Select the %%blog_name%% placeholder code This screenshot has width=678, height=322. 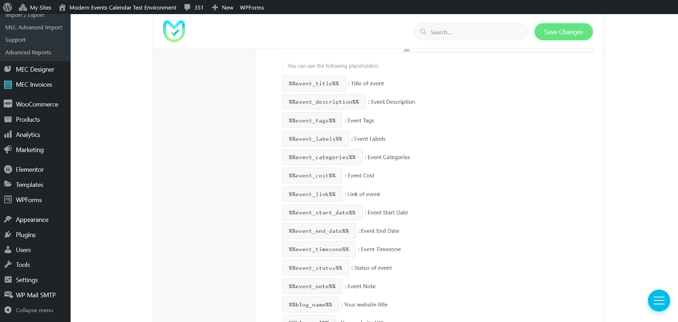point(311,305)
